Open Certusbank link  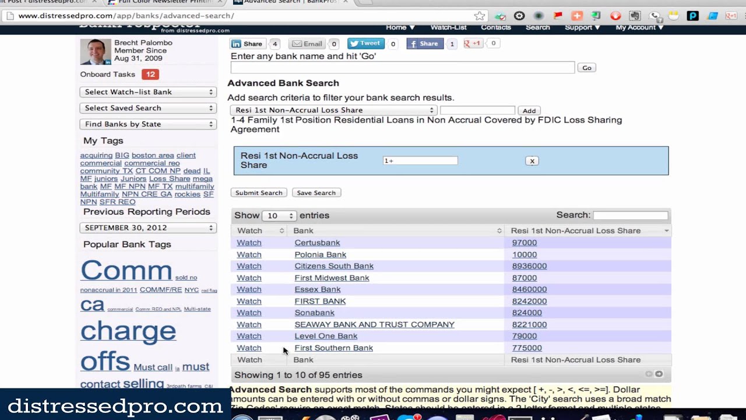[x=317, y=243]
